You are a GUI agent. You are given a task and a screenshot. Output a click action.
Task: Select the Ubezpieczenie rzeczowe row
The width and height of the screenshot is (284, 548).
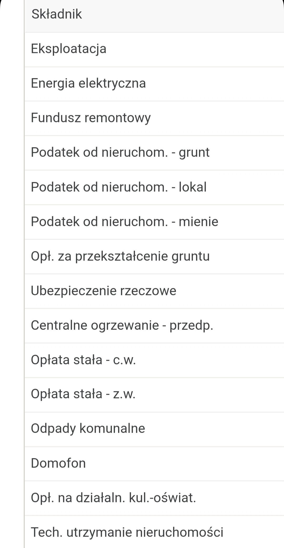154,291
